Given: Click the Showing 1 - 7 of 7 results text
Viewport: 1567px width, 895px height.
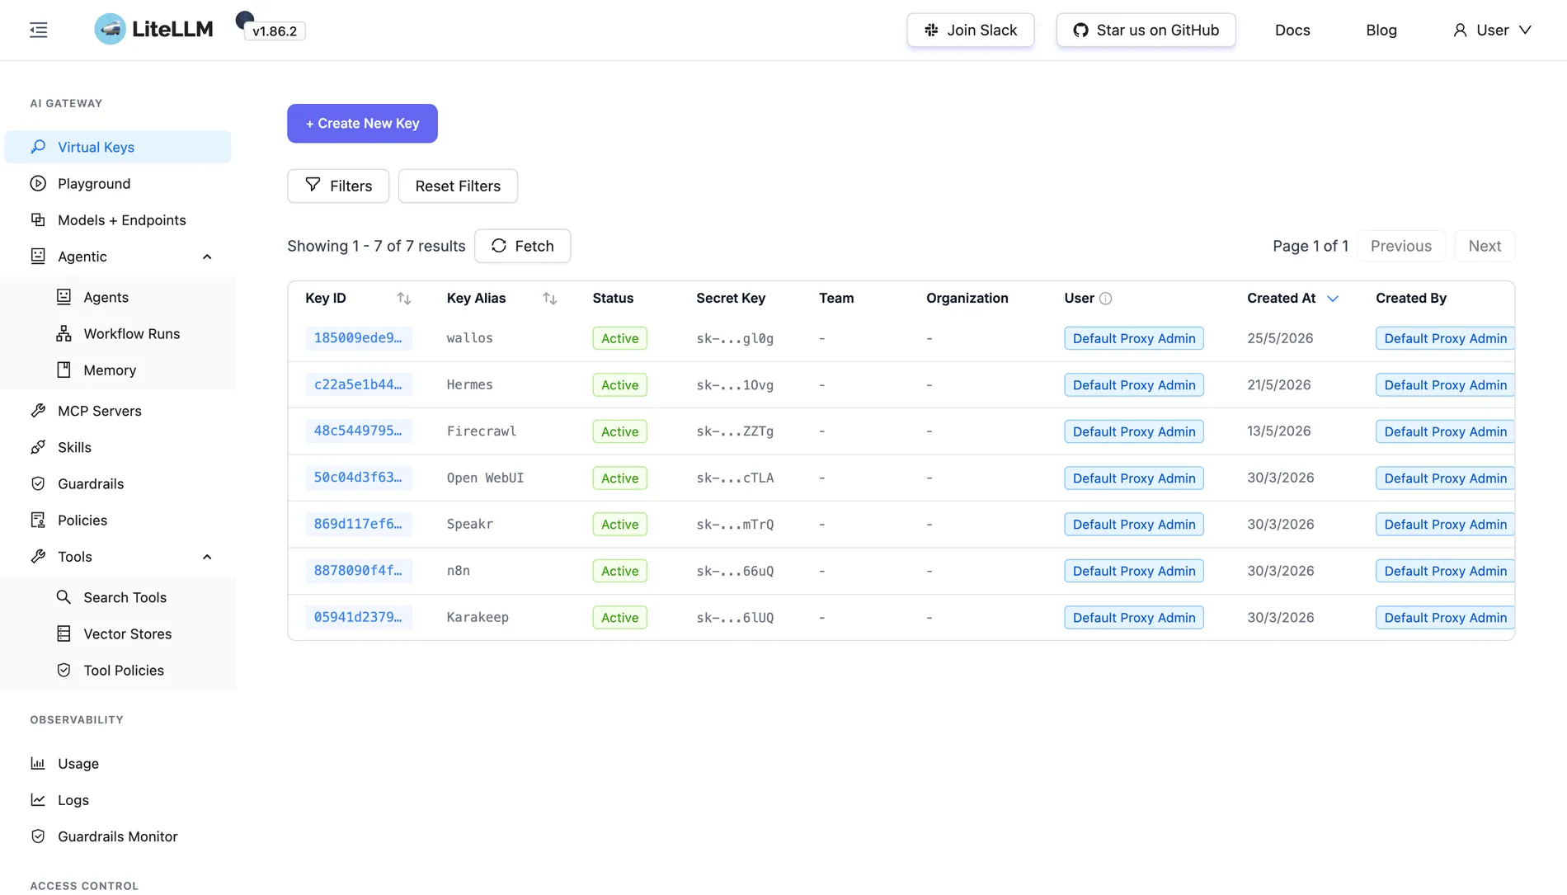Looking at the screenshot, I should (x=376, y=246).
